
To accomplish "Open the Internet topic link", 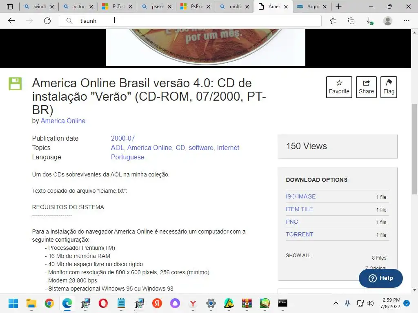I will coord(228,148).
